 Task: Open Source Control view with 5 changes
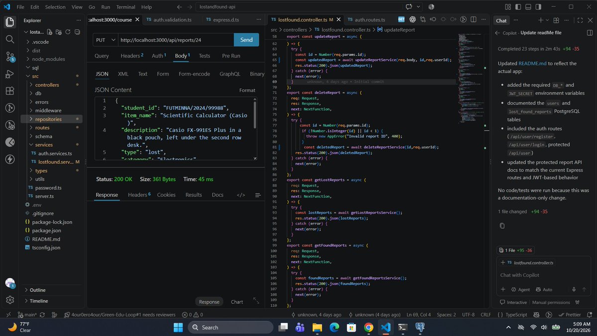pos(10,57)
